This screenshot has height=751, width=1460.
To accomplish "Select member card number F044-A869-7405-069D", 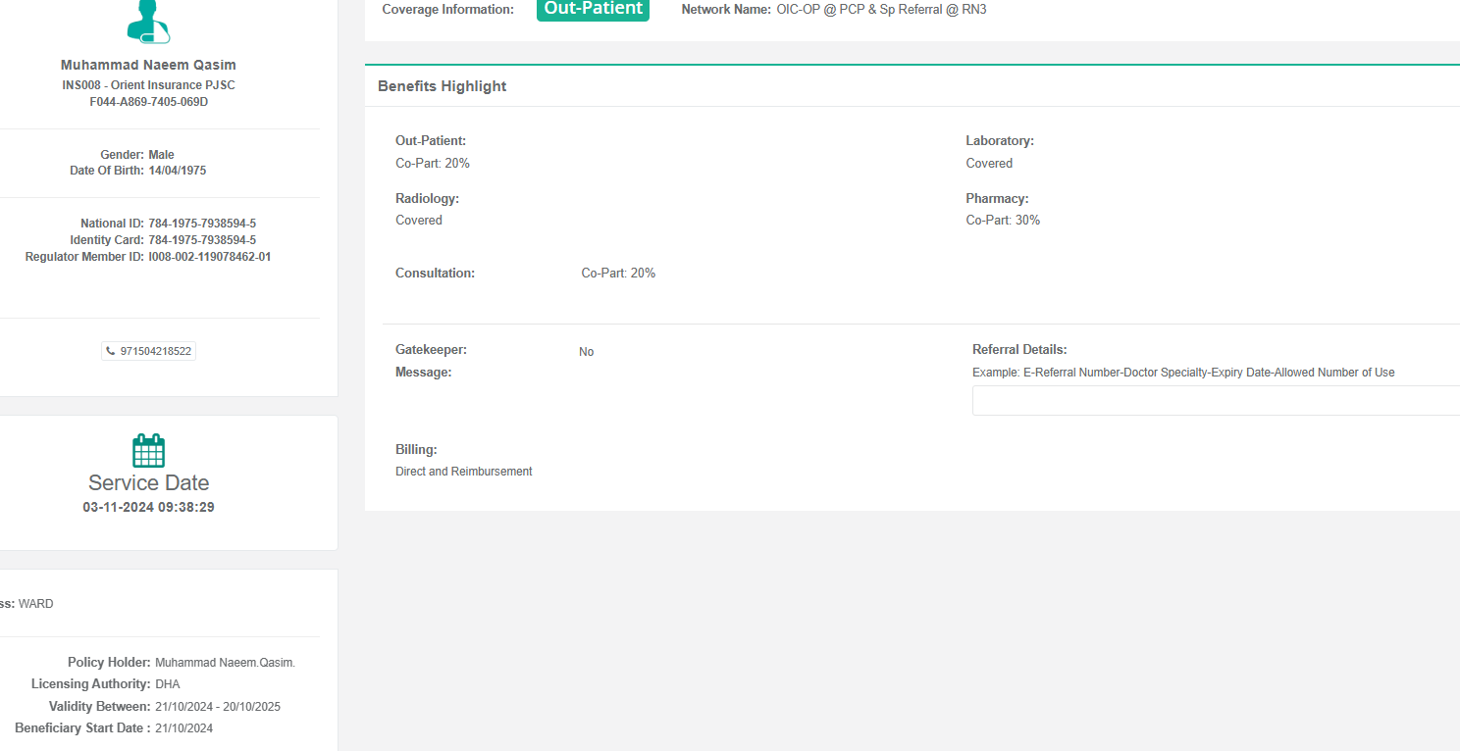I will pyautogui.click(x=148, y=102).
